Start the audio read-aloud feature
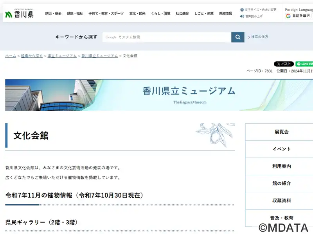The image size is (313, 234). click(252, 16)
